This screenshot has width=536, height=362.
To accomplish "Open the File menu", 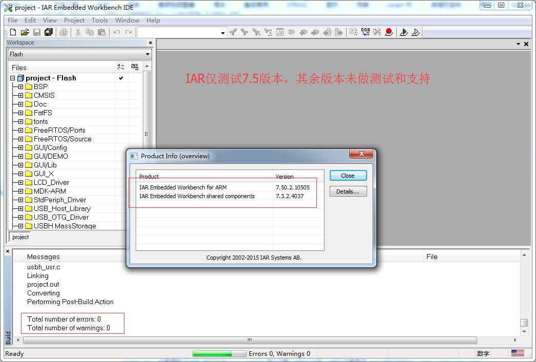I will pos(12,20).
